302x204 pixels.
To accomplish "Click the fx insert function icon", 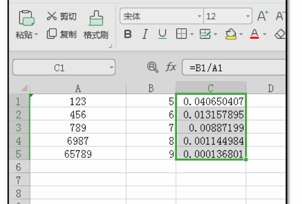I will point(171,67).
